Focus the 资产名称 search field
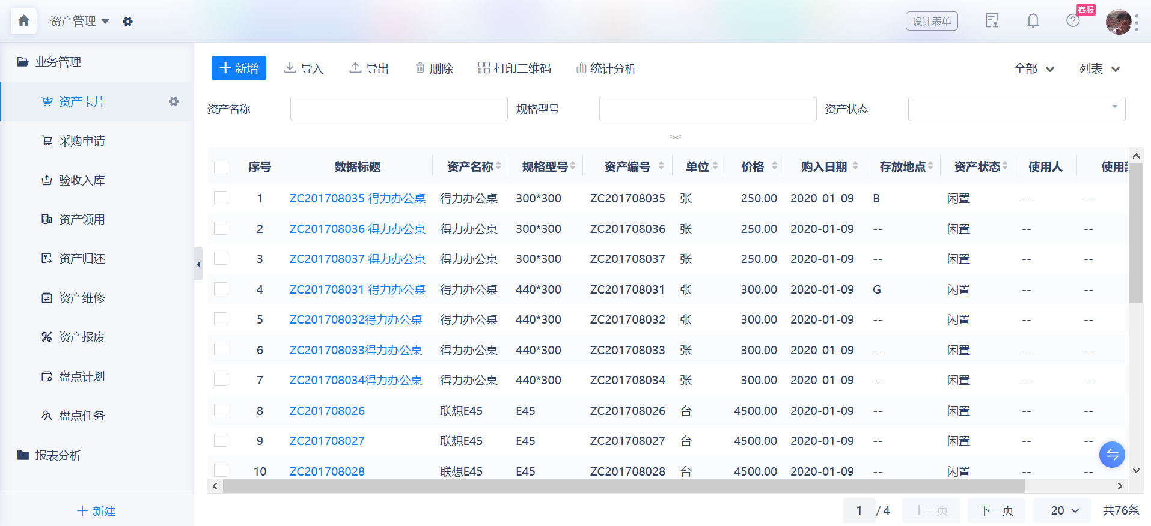Screen dimensions: 1151x526 tap(398, 109)
